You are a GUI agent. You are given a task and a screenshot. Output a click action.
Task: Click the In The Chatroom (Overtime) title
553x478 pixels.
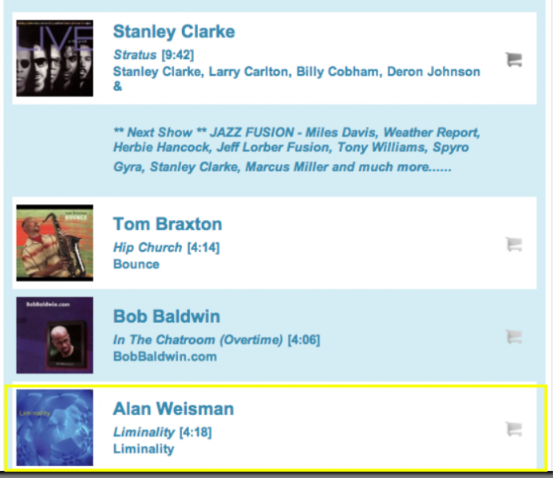[x=198, y=340]
